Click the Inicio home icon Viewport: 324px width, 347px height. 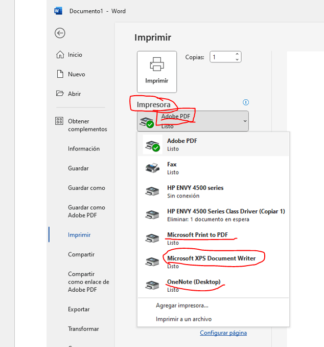coord(60,54)
